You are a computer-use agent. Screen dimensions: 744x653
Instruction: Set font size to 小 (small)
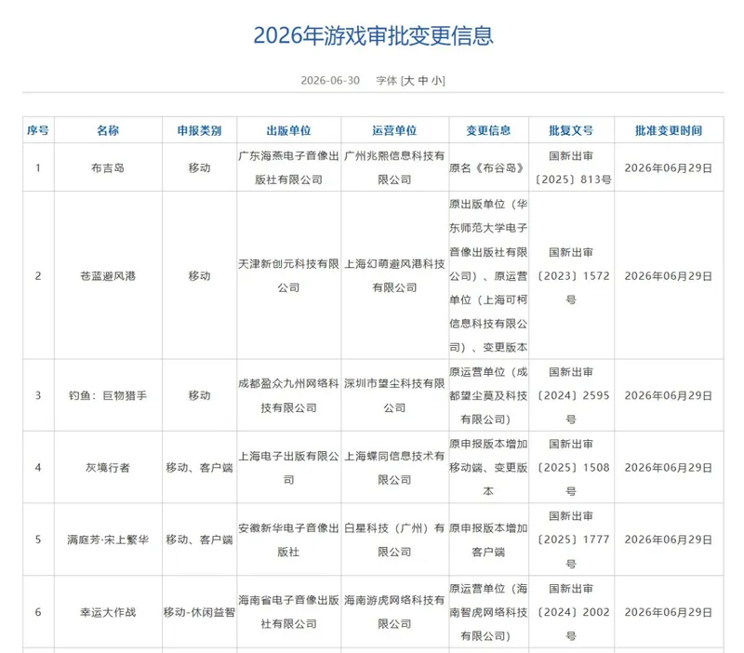437,81
